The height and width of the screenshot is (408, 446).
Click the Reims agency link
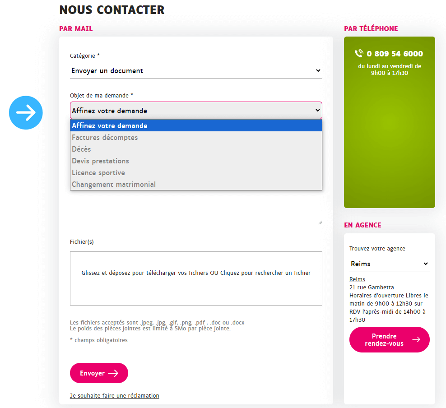point(357,279)
